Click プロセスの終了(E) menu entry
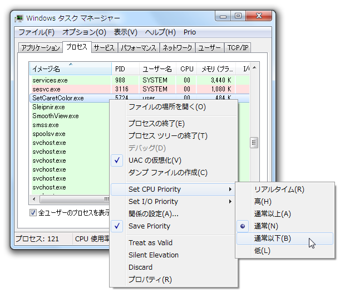The width and height of the screenshot is (340, 292). tap(174, 124)
